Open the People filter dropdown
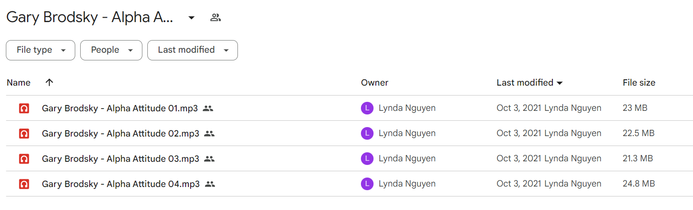Viewport: 693px width, 210px height. coord(111,50)
